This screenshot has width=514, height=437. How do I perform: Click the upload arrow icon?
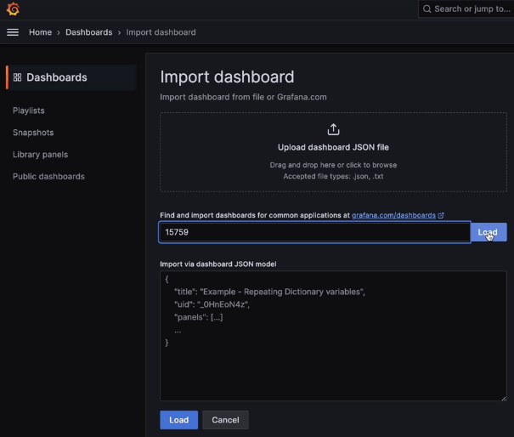(333, 129)
